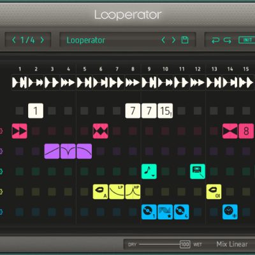Image resolution: width=255 pixels, height=255 pixels.
Task: Select the pink bowtie cell at step 14
Action: [230, 131]
